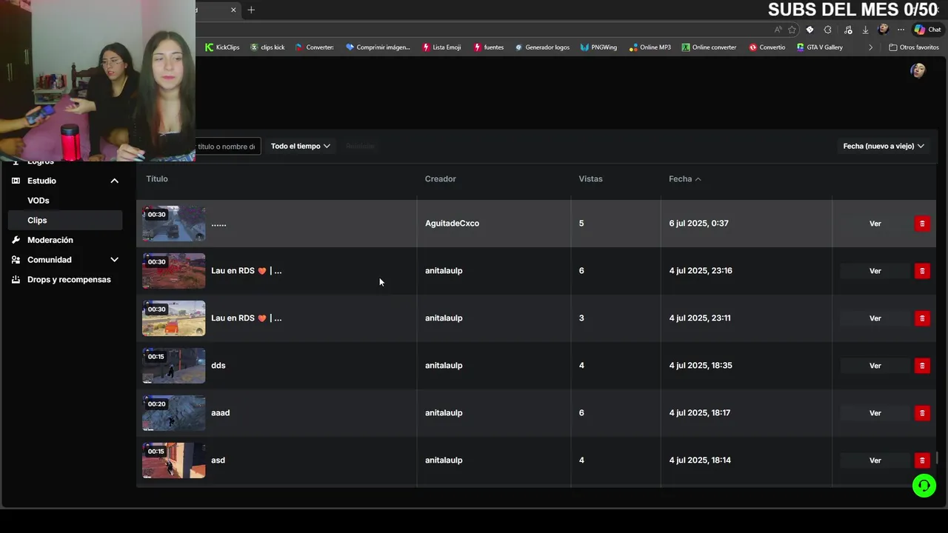The height and width of the screenshot is (533, 948).
Task: Open the 'Fecha (nuevo a viejo)' sort dropdown
Action: 883,146
